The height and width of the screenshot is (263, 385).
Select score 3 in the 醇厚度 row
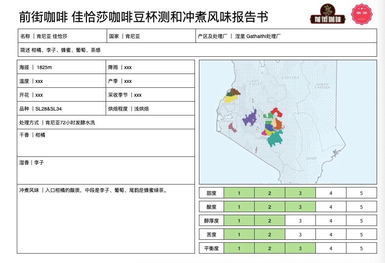pyautogui.click(x=300, y=221)
